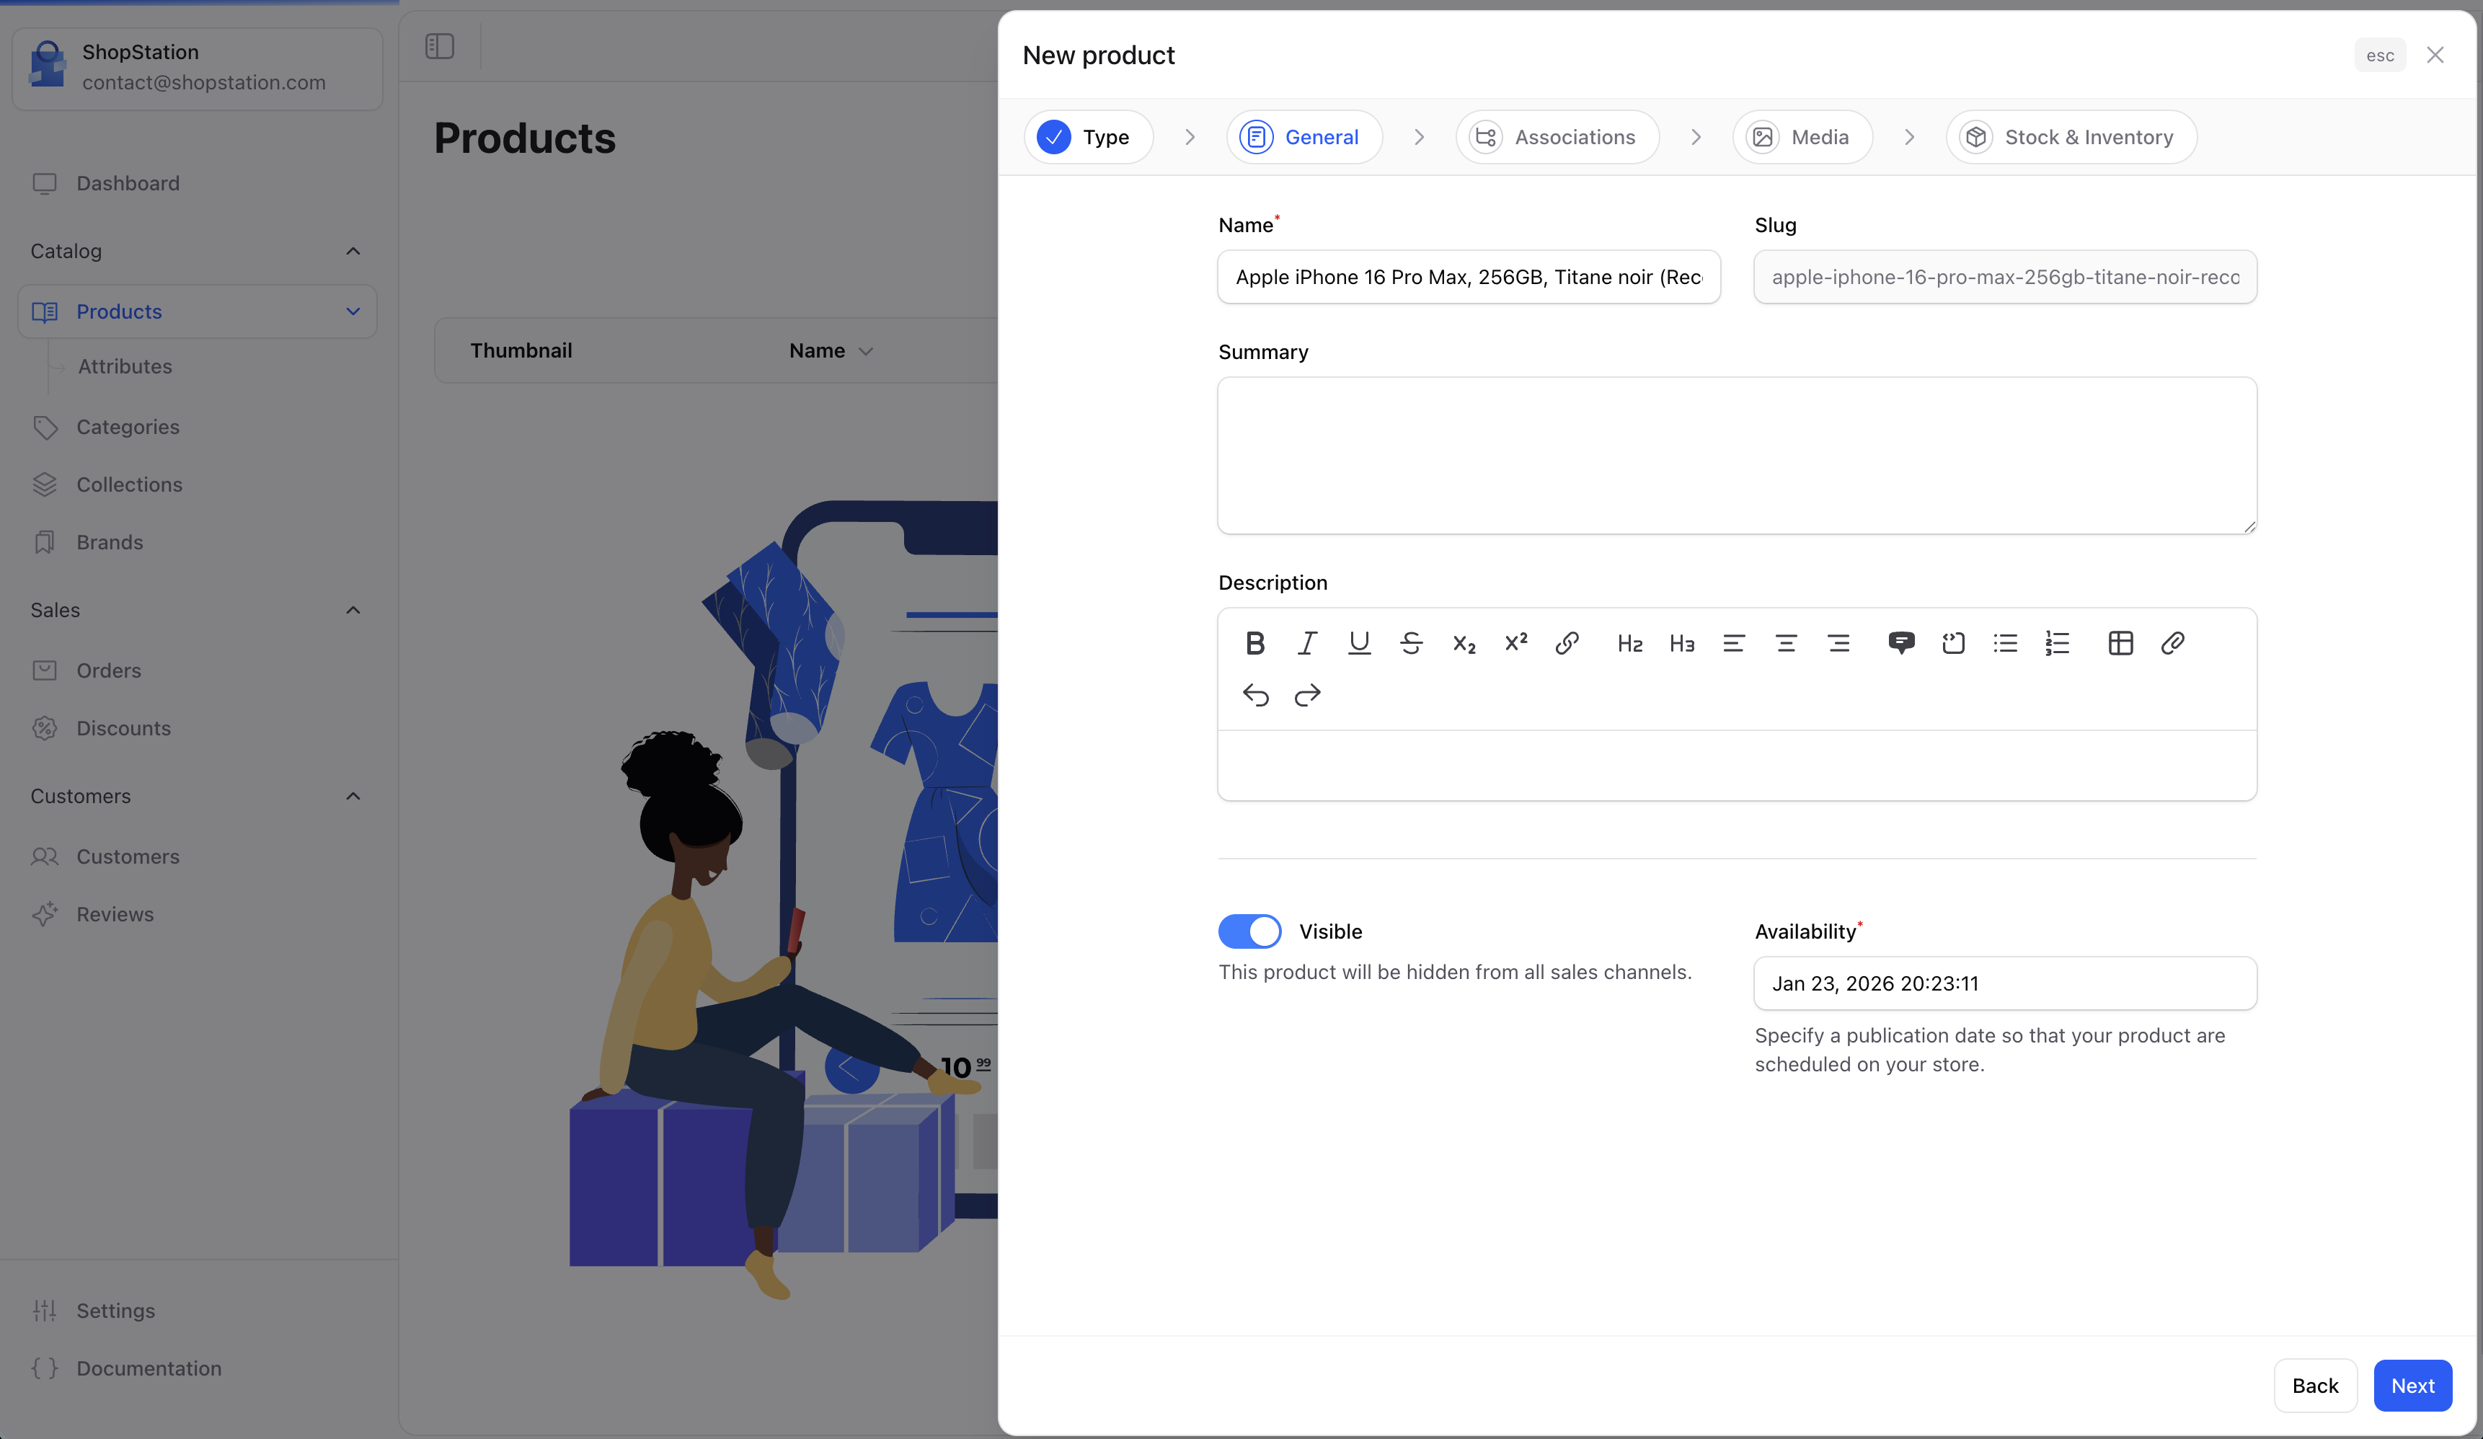Insert a table into the description
2483x1439 pixels.
point(2120,642)
